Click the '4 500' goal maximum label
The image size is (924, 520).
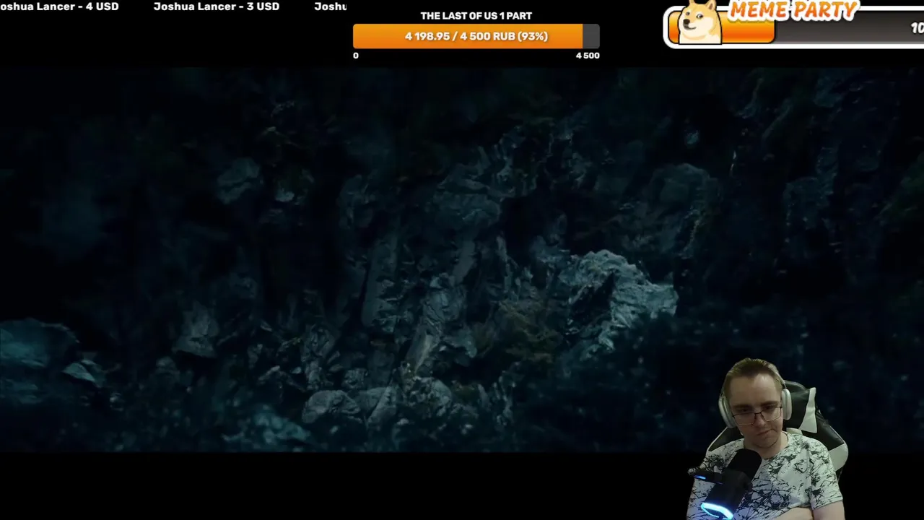coord(588,56)
